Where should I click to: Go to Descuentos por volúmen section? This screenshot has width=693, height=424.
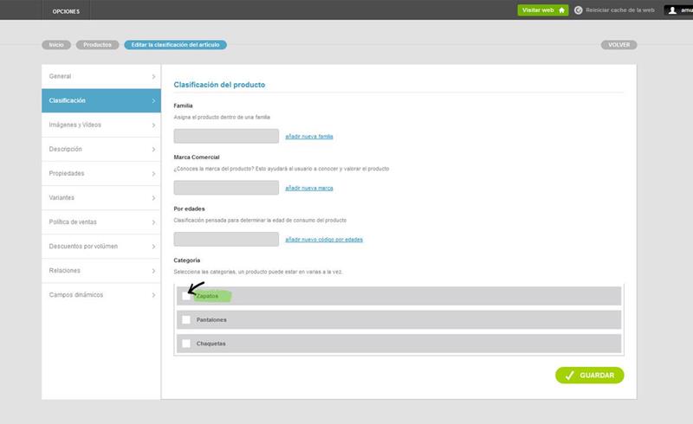(x=101, y=246)
